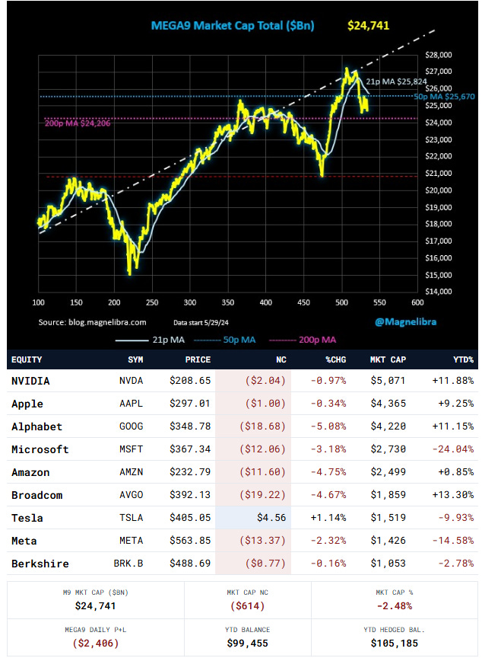Select the Meta equity name

24,541
